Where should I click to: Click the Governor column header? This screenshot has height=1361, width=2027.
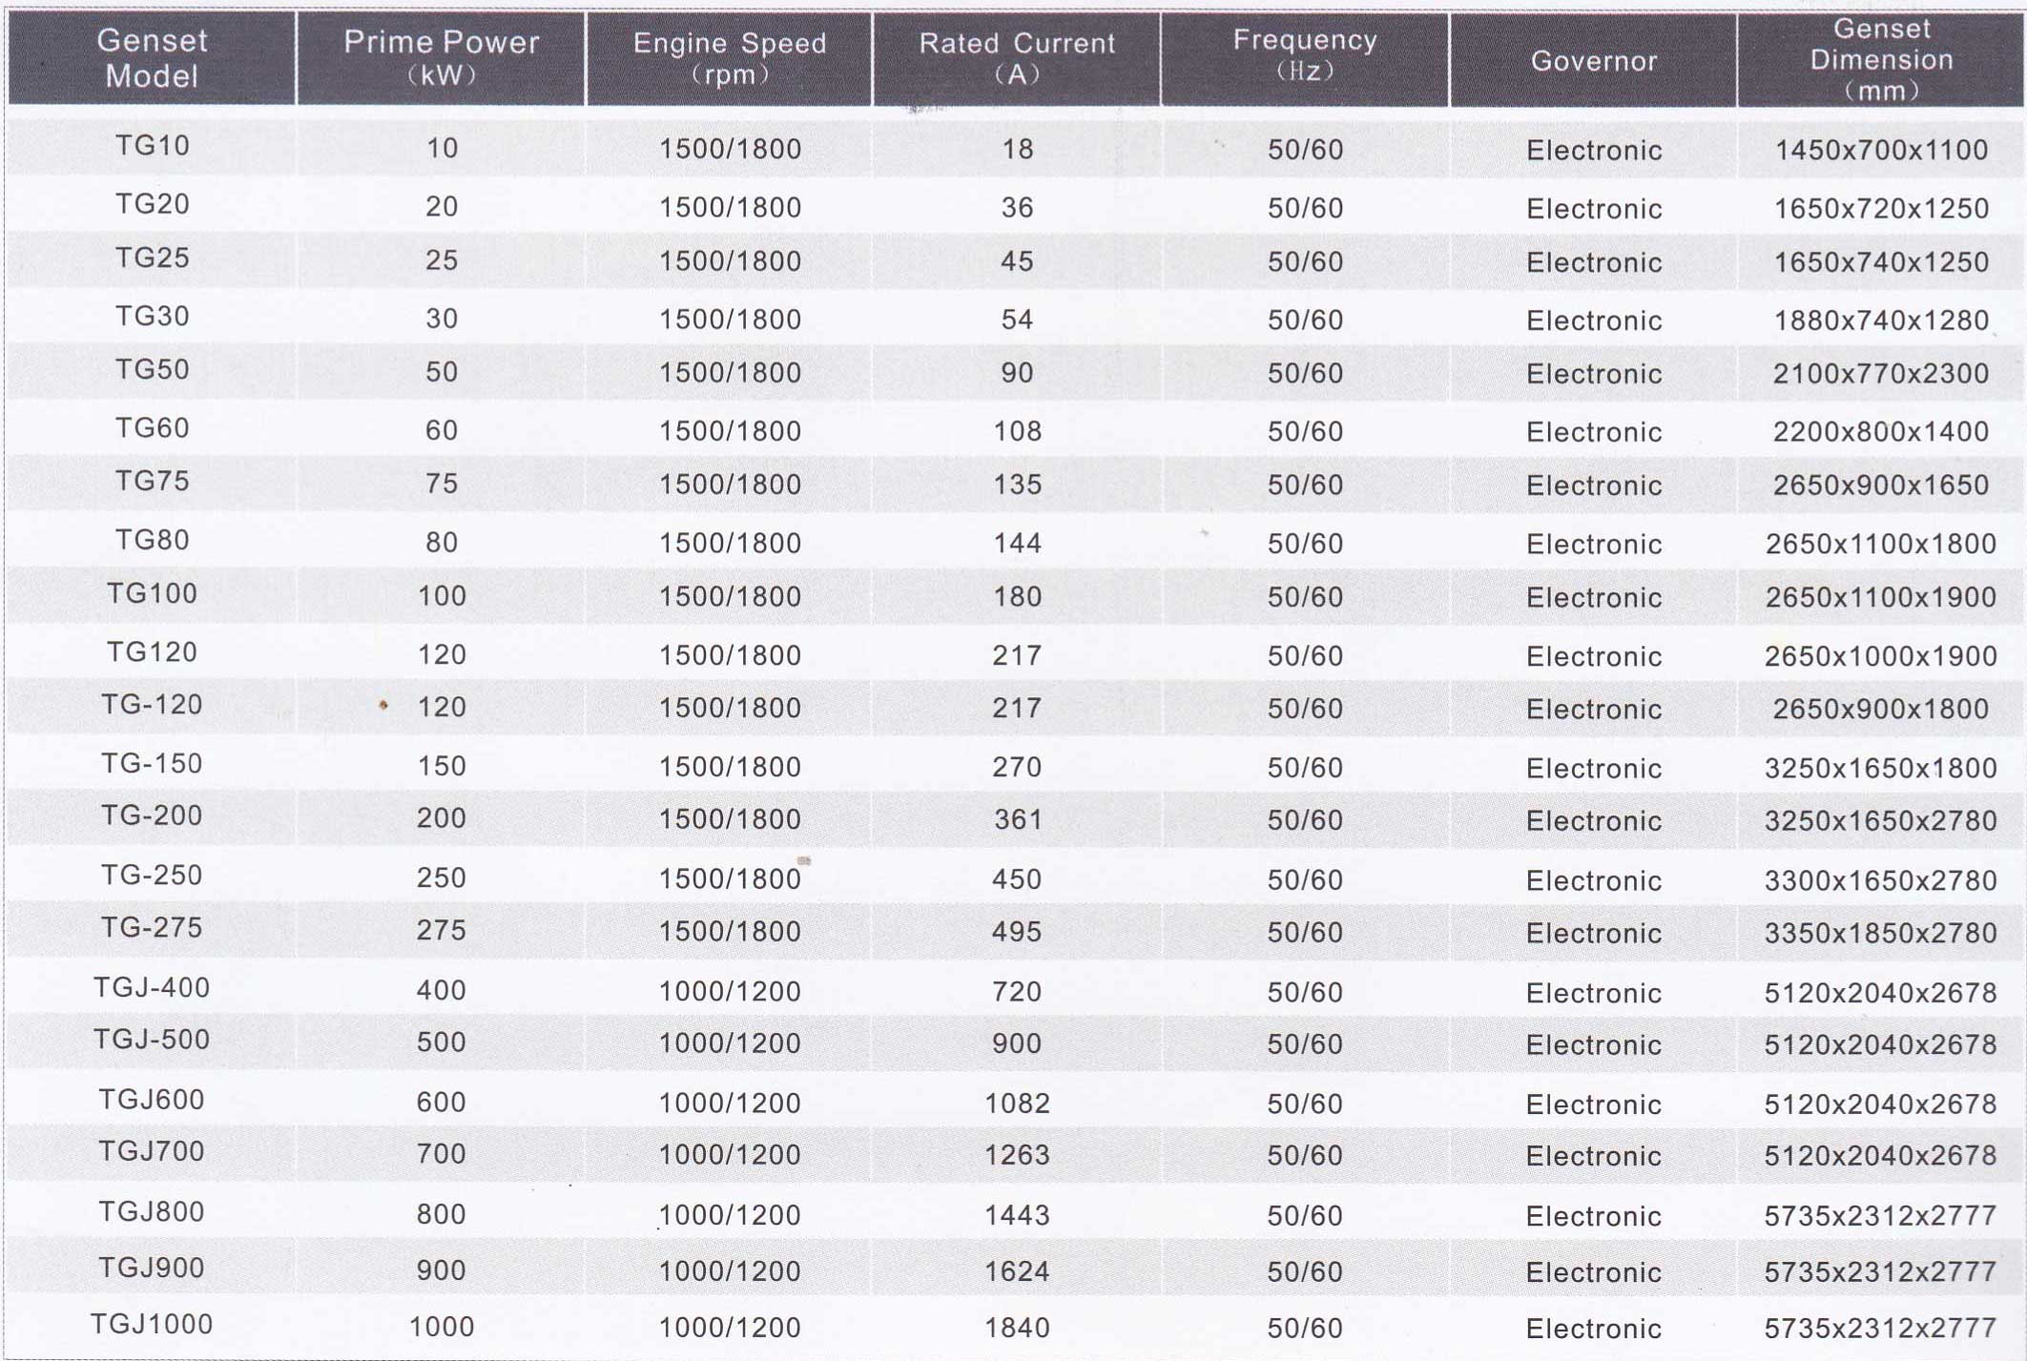(1593, 61)
